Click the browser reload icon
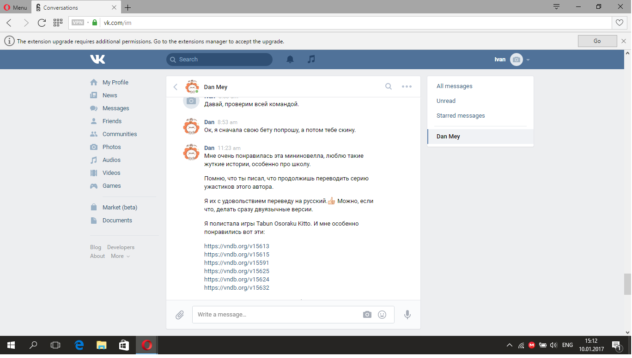 pyautogui.click(x=42, y=23)
